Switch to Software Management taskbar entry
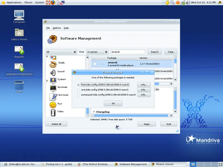223x167 pixels. tap(131, 164)
